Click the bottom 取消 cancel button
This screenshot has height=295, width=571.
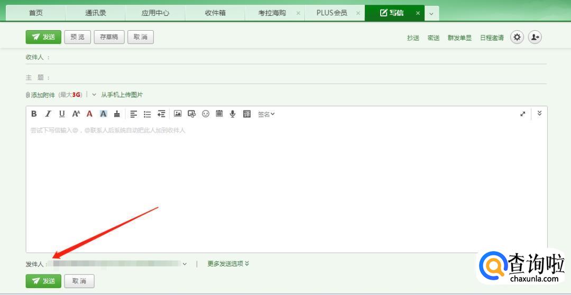pyautogui.click(x=79, y=281)
